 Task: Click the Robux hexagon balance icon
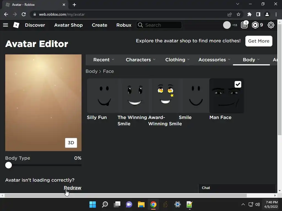[x=255, y=25]
